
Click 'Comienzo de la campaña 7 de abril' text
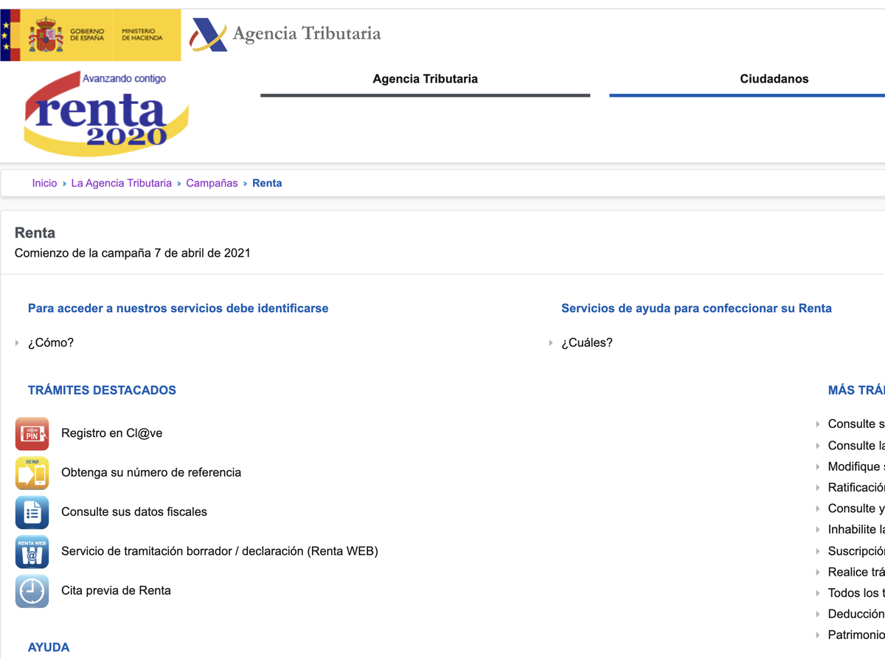coord(133,253)
